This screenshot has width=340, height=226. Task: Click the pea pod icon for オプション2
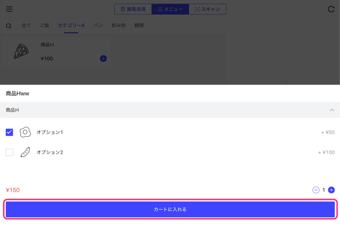(x=25, y=152)
